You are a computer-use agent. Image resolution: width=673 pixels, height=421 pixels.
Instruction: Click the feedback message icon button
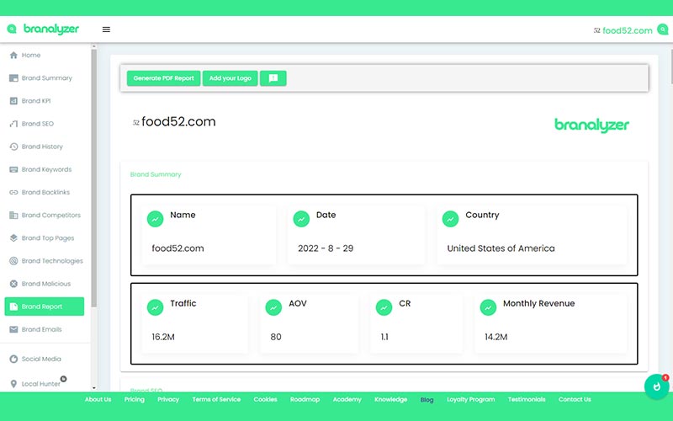pos(273,78)
